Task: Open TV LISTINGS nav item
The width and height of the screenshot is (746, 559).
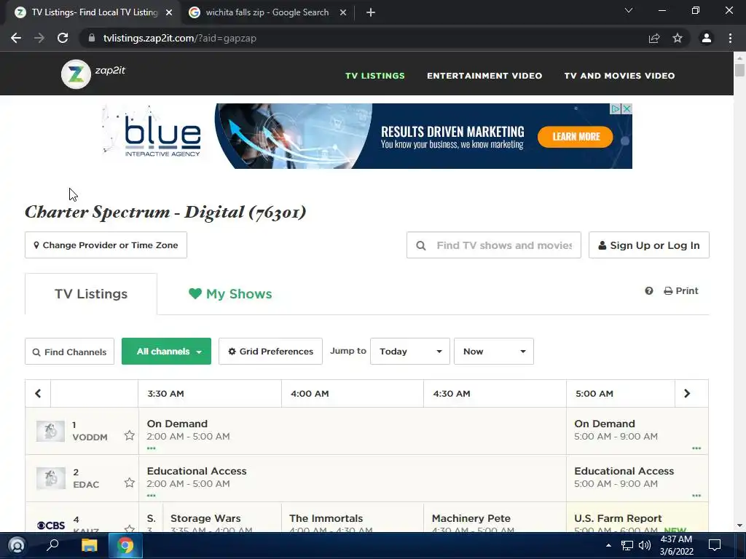Action: tap(375, 76)
